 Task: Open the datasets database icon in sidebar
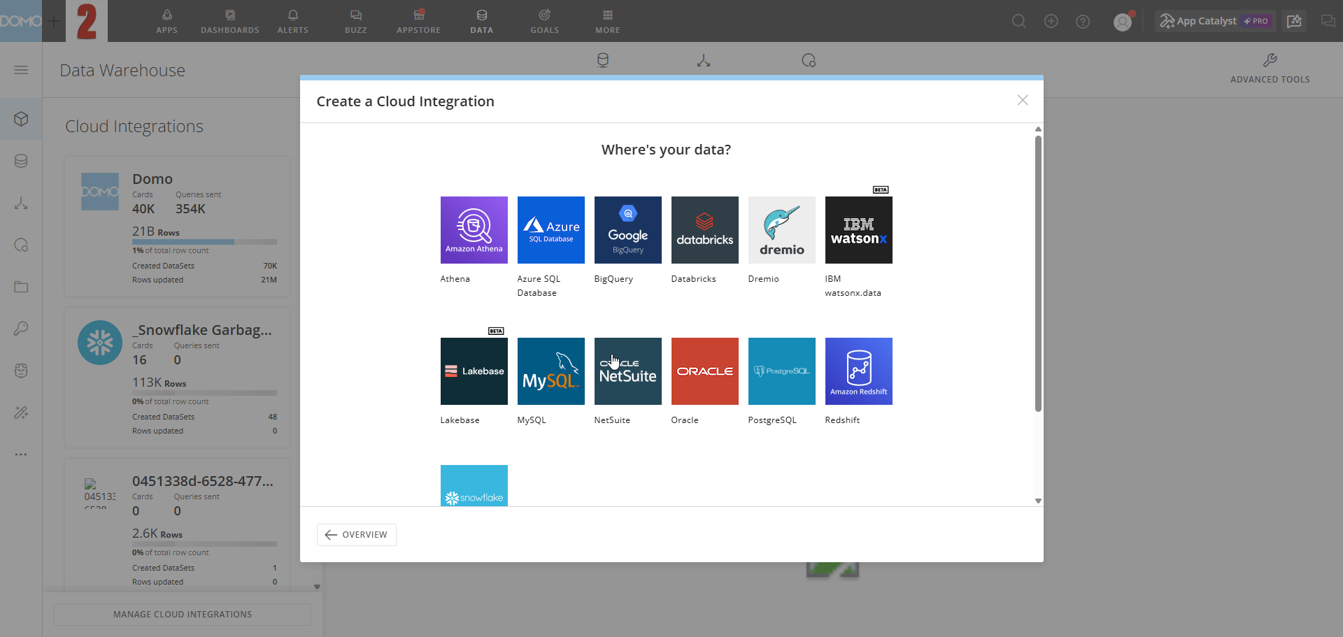21,161
